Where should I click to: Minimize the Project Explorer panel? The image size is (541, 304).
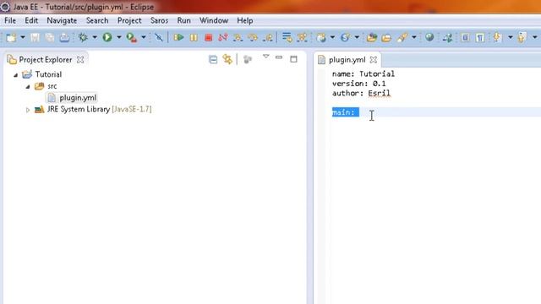[x=279, y=57]
